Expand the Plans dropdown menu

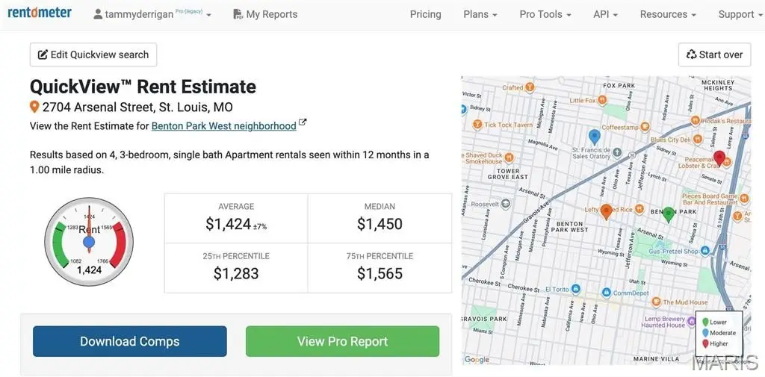click(480, 14)
